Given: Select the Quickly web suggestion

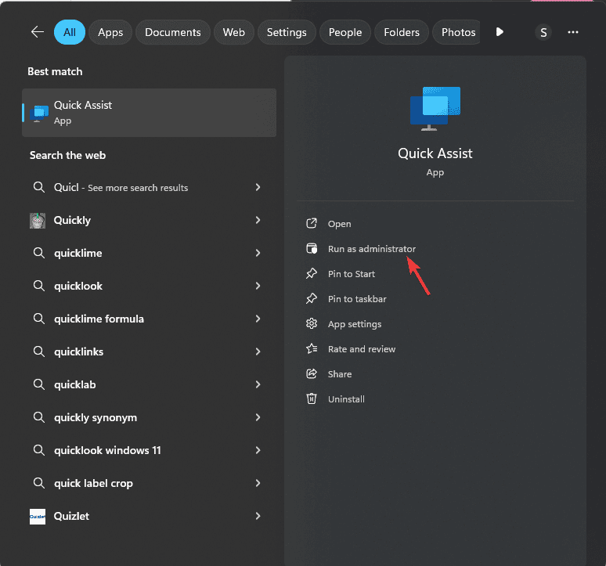Looking at the screenshot, I should pyautogui.click(x=150, y=220).
